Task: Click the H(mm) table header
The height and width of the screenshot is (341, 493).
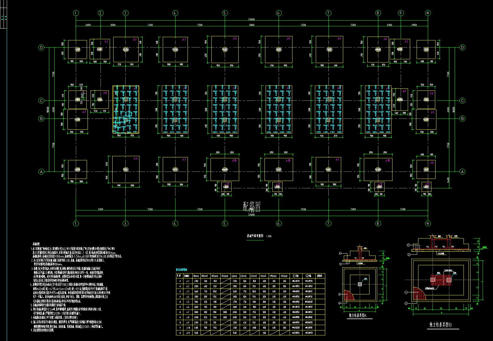Action: coord(263,276)
